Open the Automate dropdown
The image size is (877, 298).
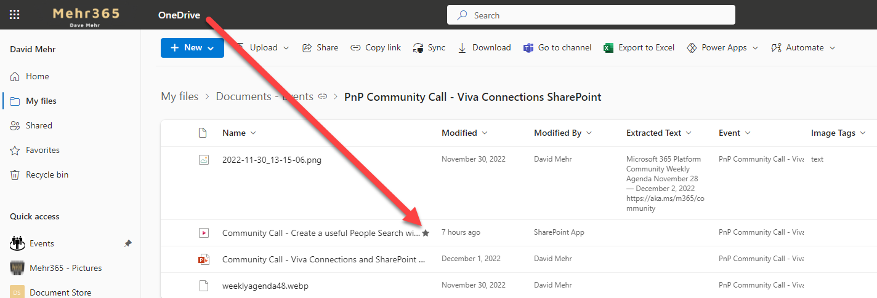[x=803, y=47]
